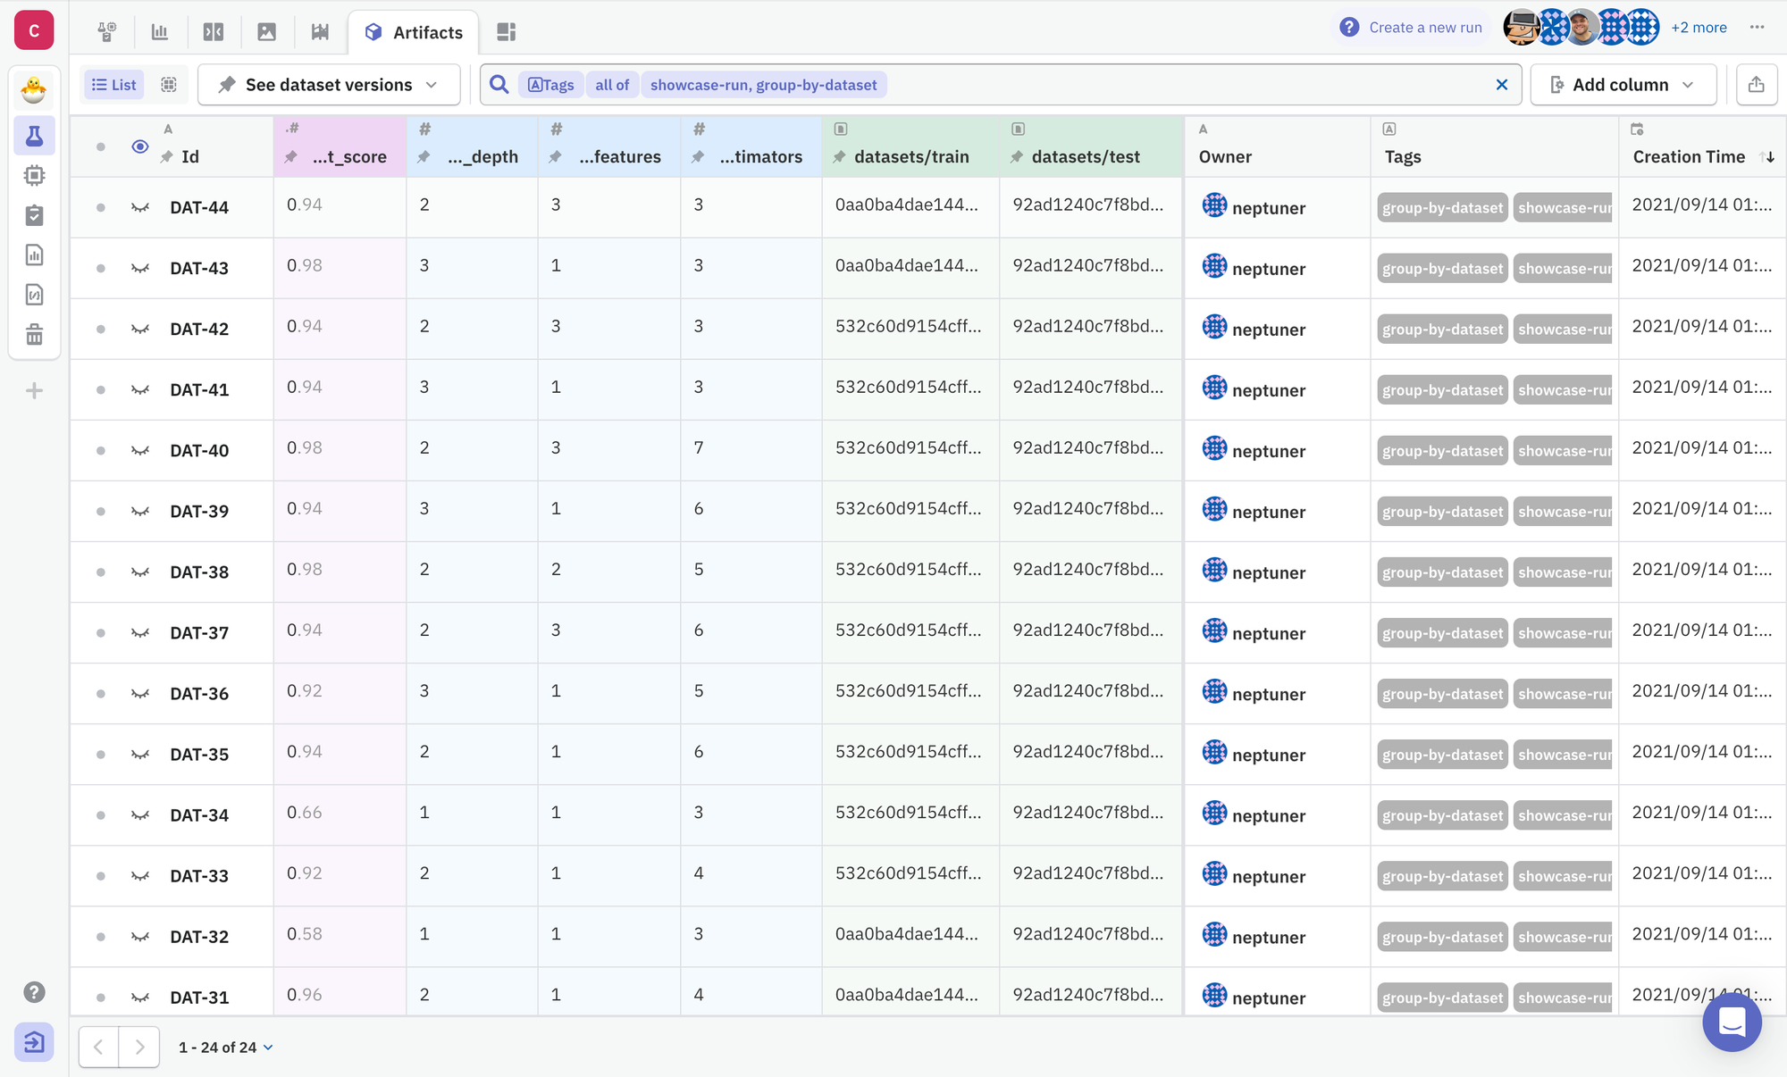Viewport: 1787px width, 1077px height.
Task: Open the charts tab icon in top bar
Action: (x=160, y=32)
